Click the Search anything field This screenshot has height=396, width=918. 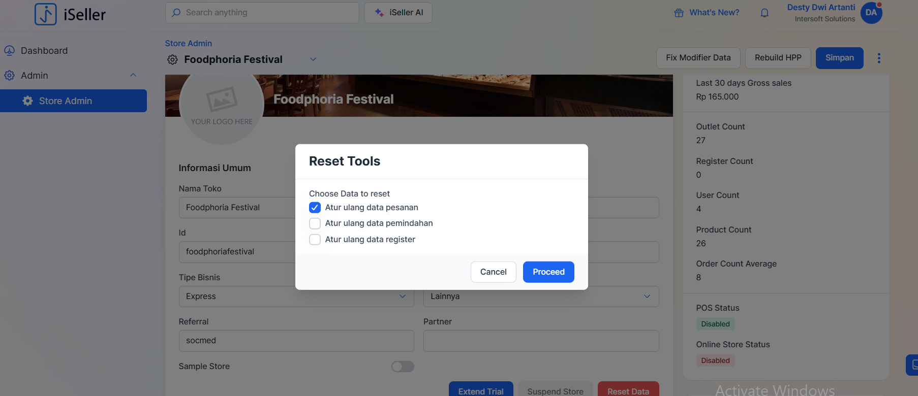pos(262,13)
